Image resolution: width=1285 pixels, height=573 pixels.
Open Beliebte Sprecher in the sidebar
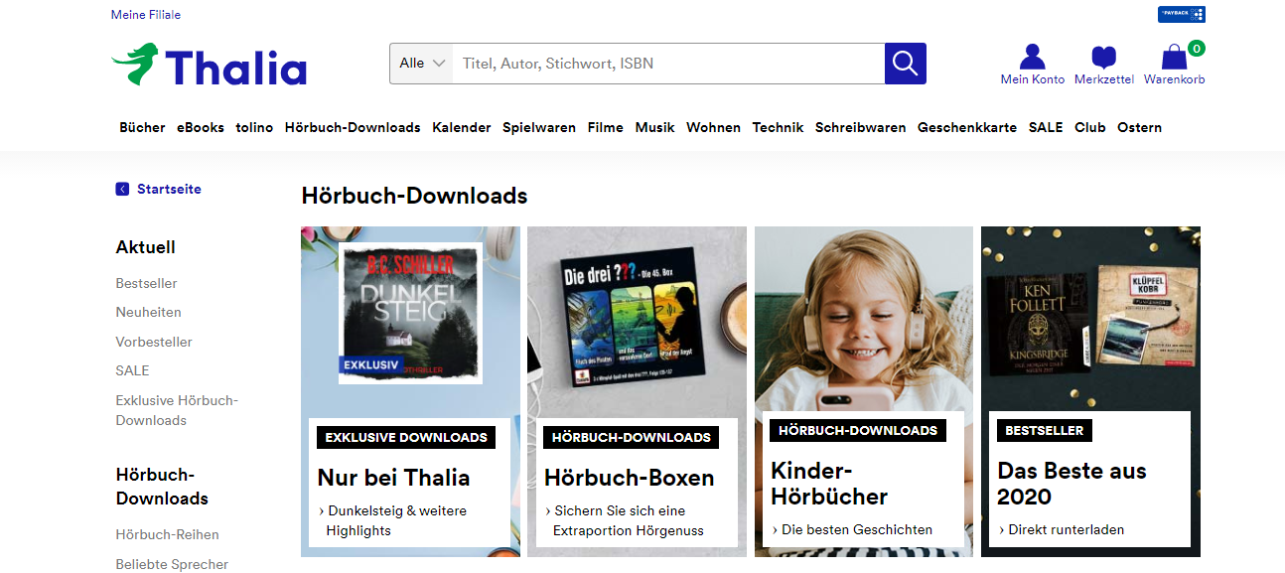tap(172, 564)
